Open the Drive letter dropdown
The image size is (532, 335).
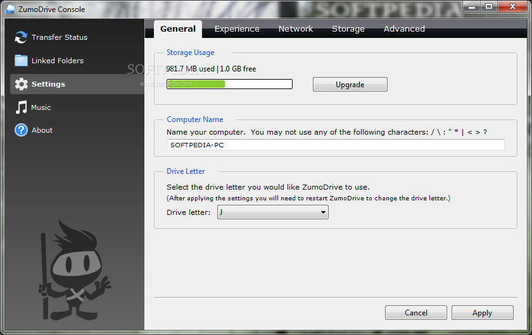273,212
